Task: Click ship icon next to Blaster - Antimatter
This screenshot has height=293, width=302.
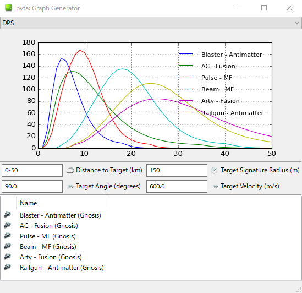Action: coord(8,214)
